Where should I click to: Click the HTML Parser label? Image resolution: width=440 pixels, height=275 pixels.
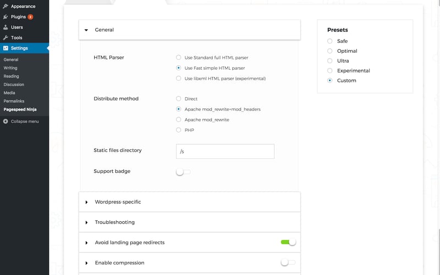[x=109, y=57]
